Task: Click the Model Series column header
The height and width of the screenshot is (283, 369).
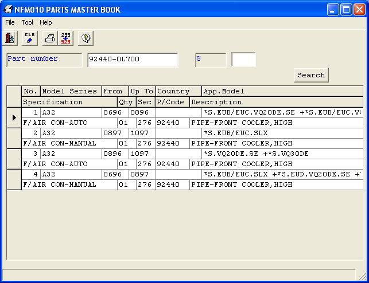Action: click(71, 91)
